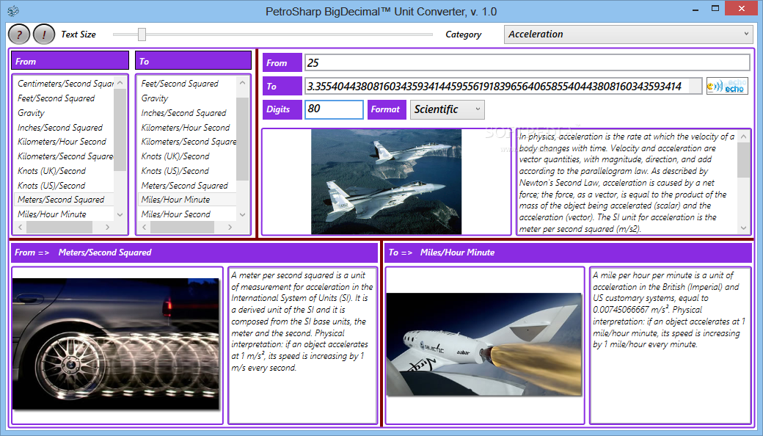Minimize the Unit Converter window

point(696,8)
